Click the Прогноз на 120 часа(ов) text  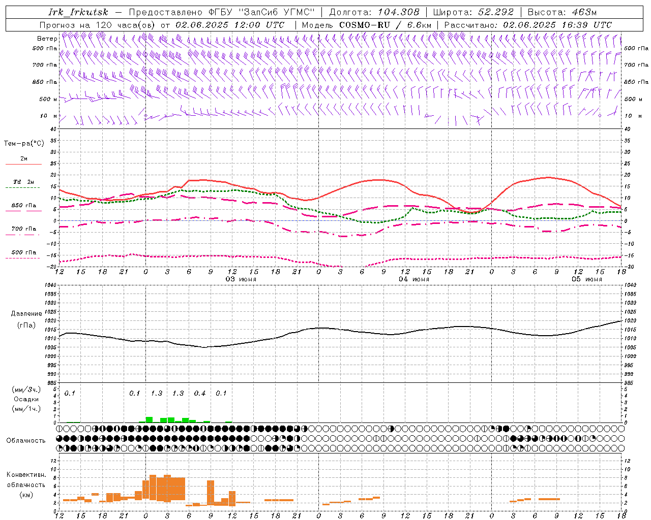click(98, 25)
